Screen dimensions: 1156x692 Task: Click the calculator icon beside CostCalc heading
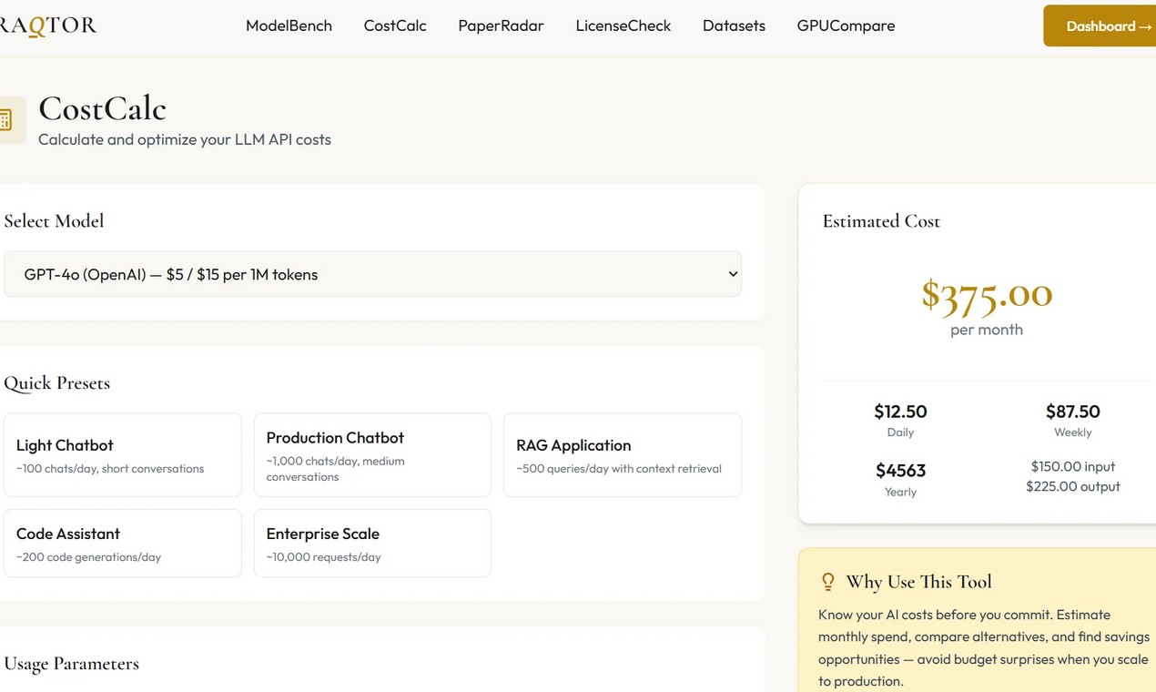point(6,119)
